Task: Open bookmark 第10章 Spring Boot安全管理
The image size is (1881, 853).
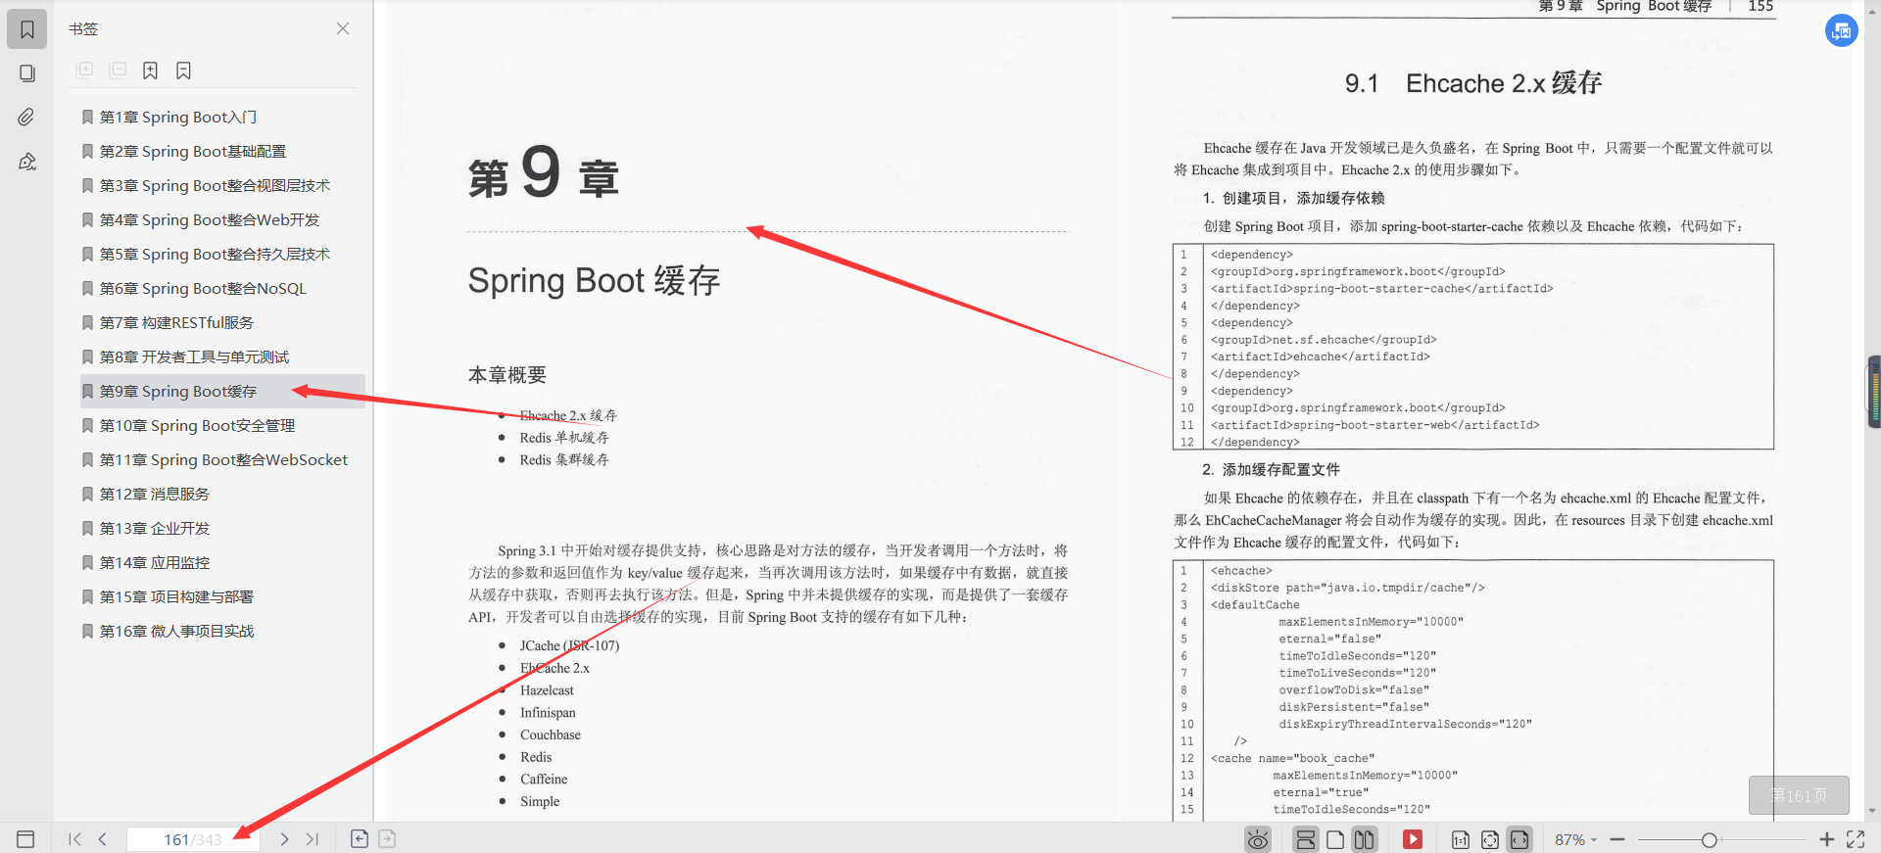Action: (x=222, y=425)
